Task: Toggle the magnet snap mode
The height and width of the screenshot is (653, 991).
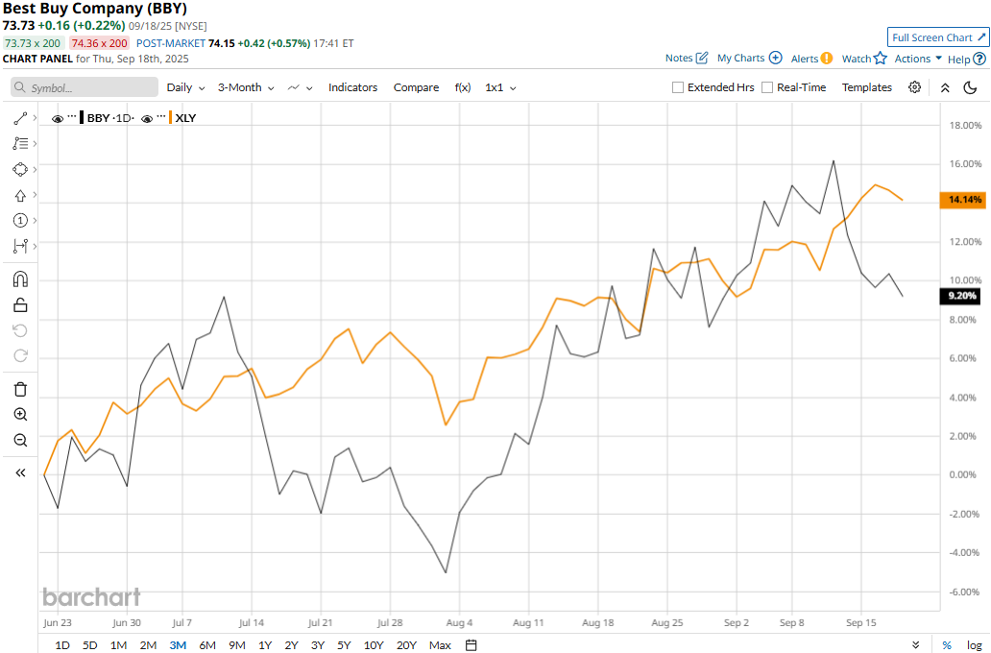Action: pos(20,278)
